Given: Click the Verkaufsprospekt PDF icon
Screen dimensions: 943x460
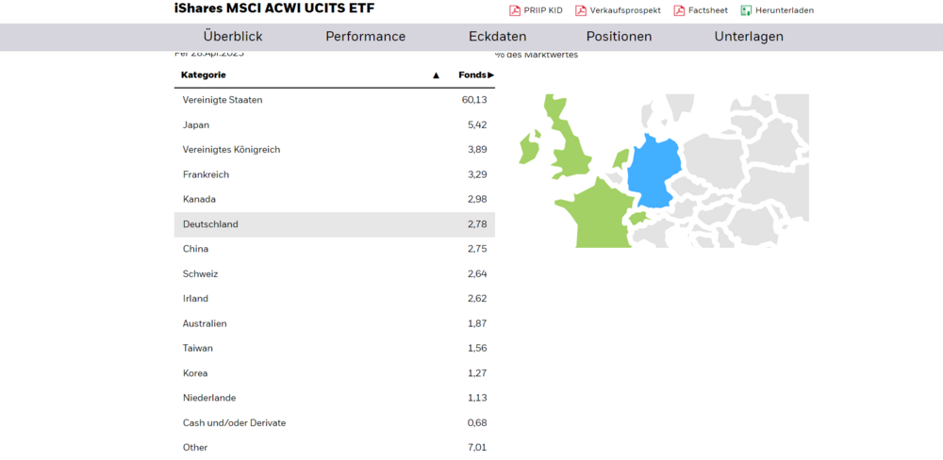Looking at the screenshot, I should pyautogui.click(x=580, y=10).
